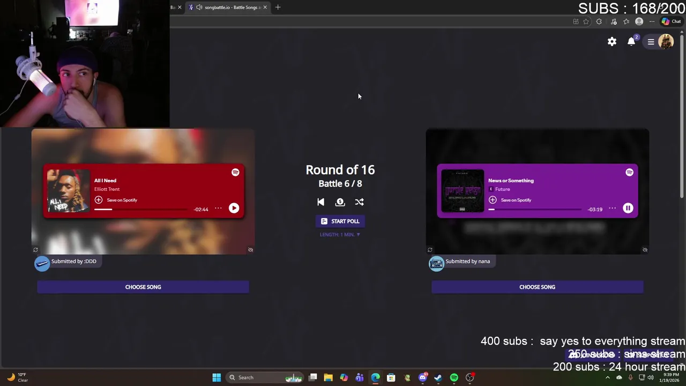Click the page scrollbar
686x386 pixels.
coord(682,115)
